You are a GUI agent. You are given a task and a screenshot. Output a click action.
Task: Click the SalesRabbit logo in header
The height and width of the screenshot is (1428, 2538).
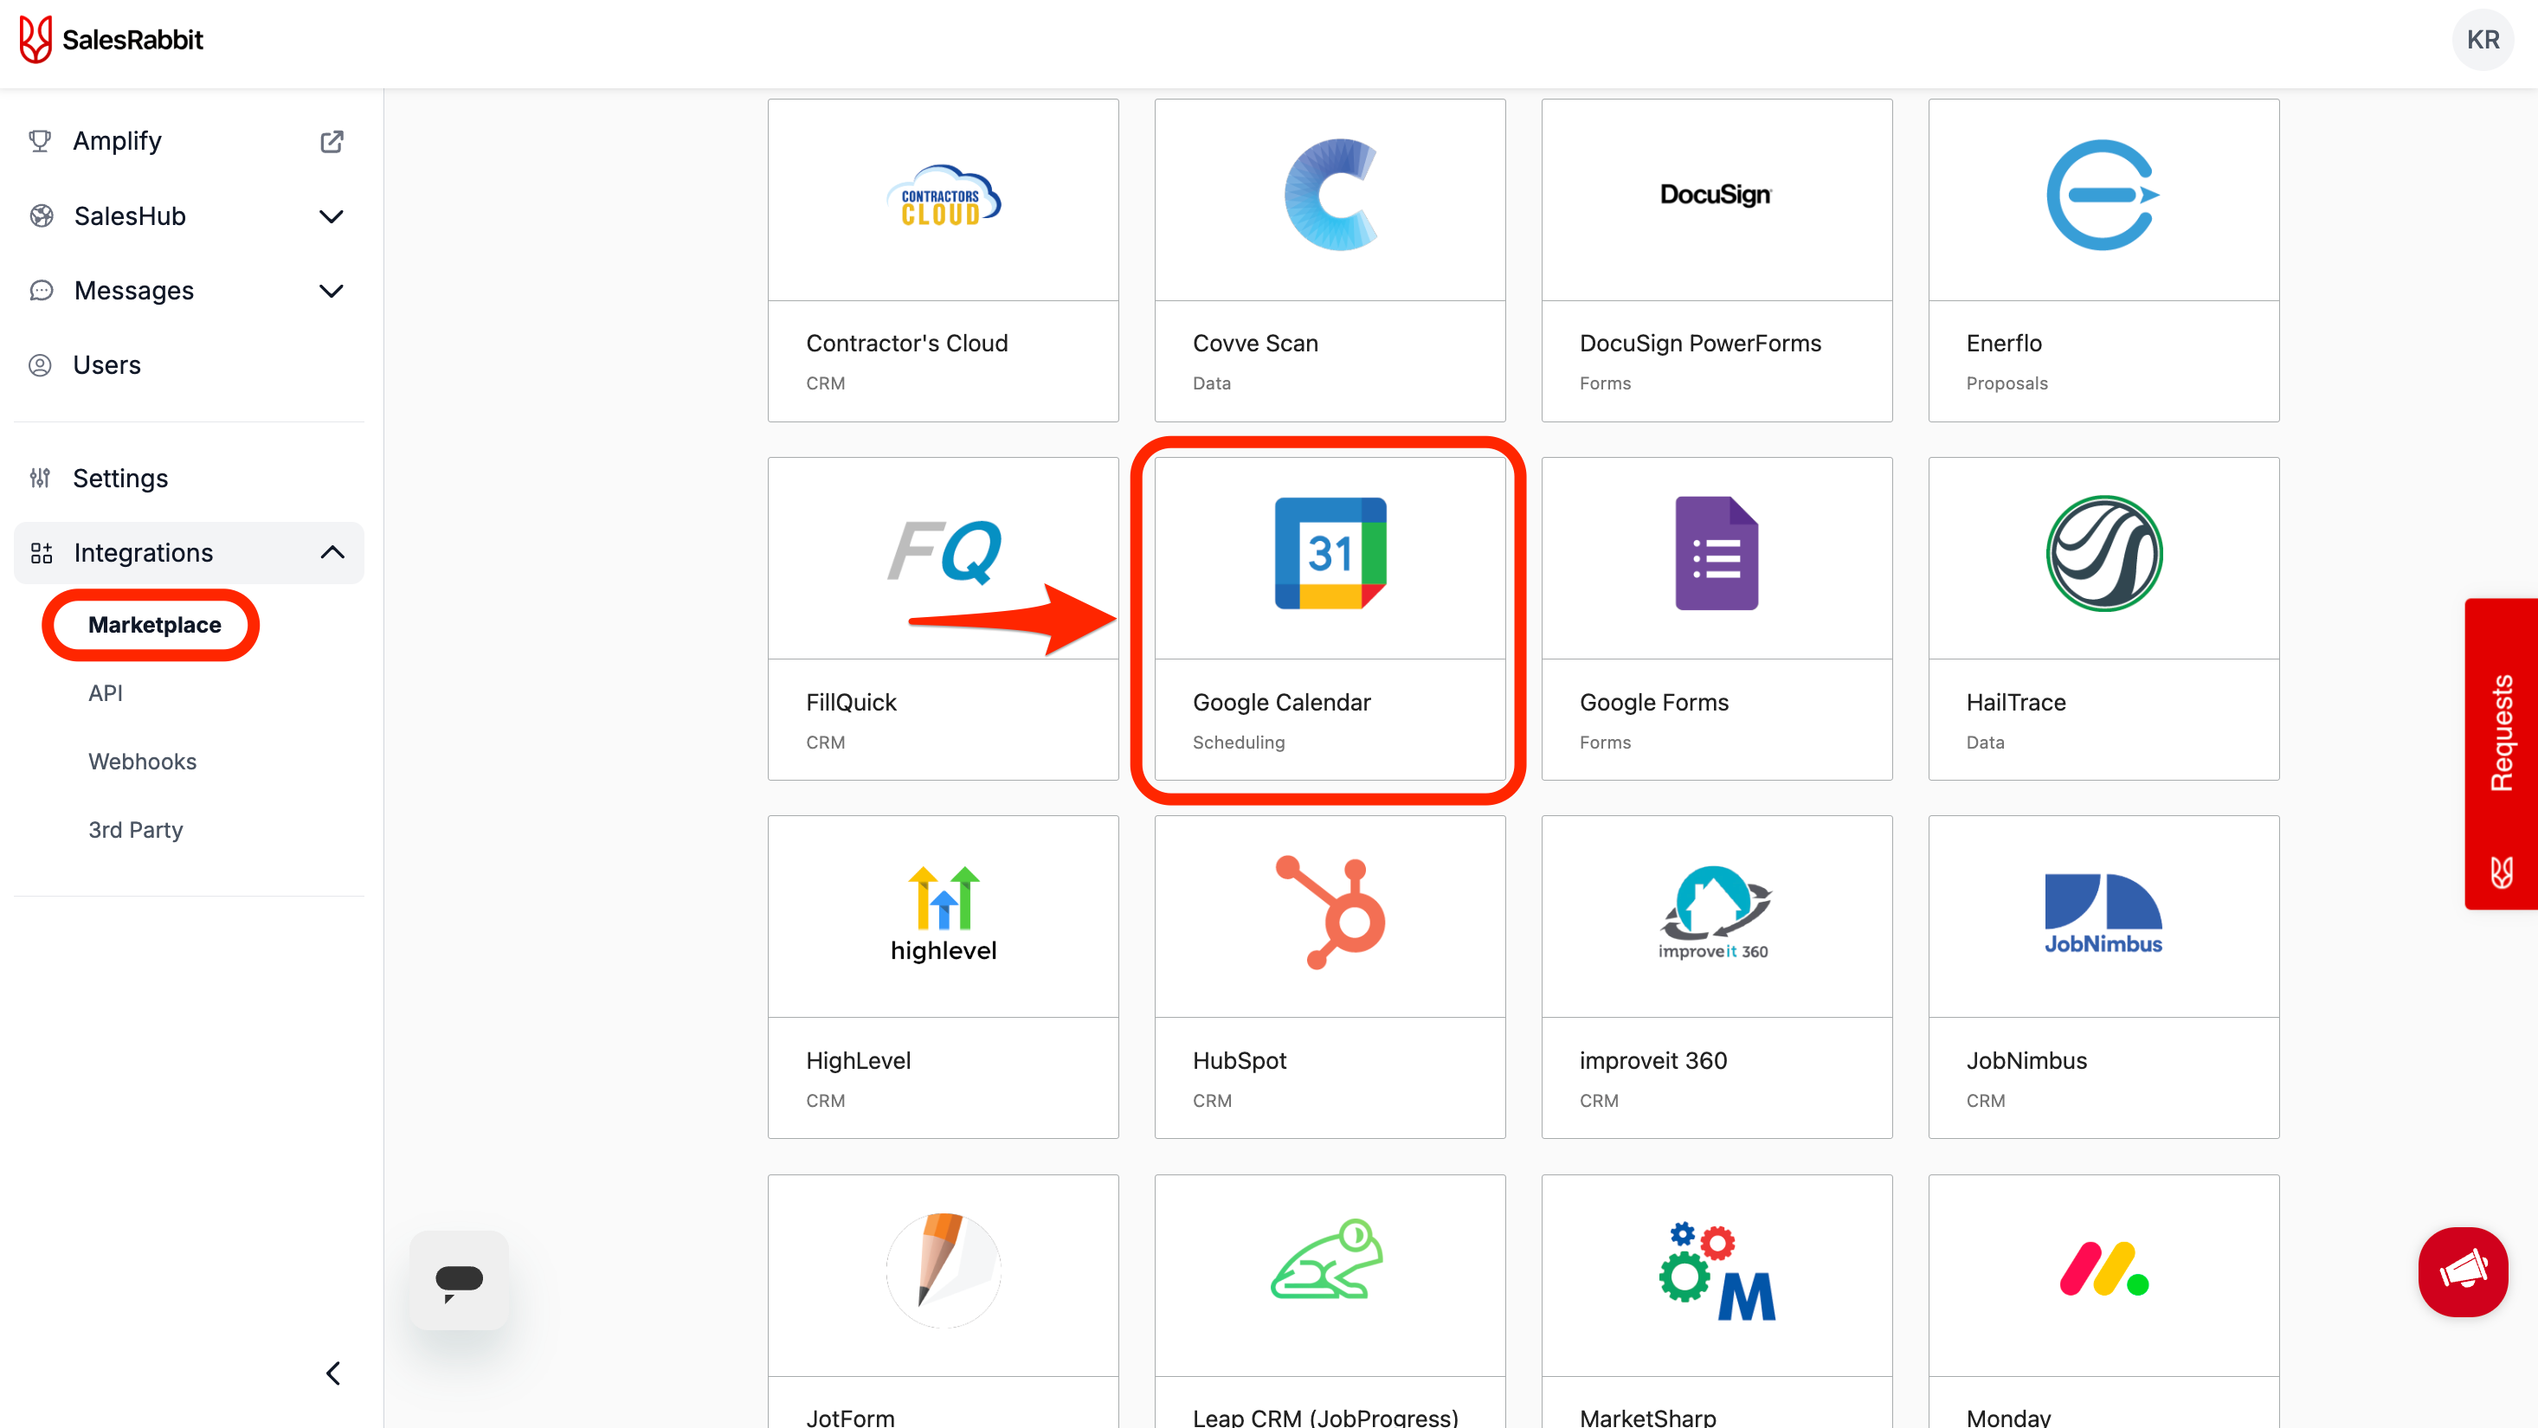(x=112, y=40)
